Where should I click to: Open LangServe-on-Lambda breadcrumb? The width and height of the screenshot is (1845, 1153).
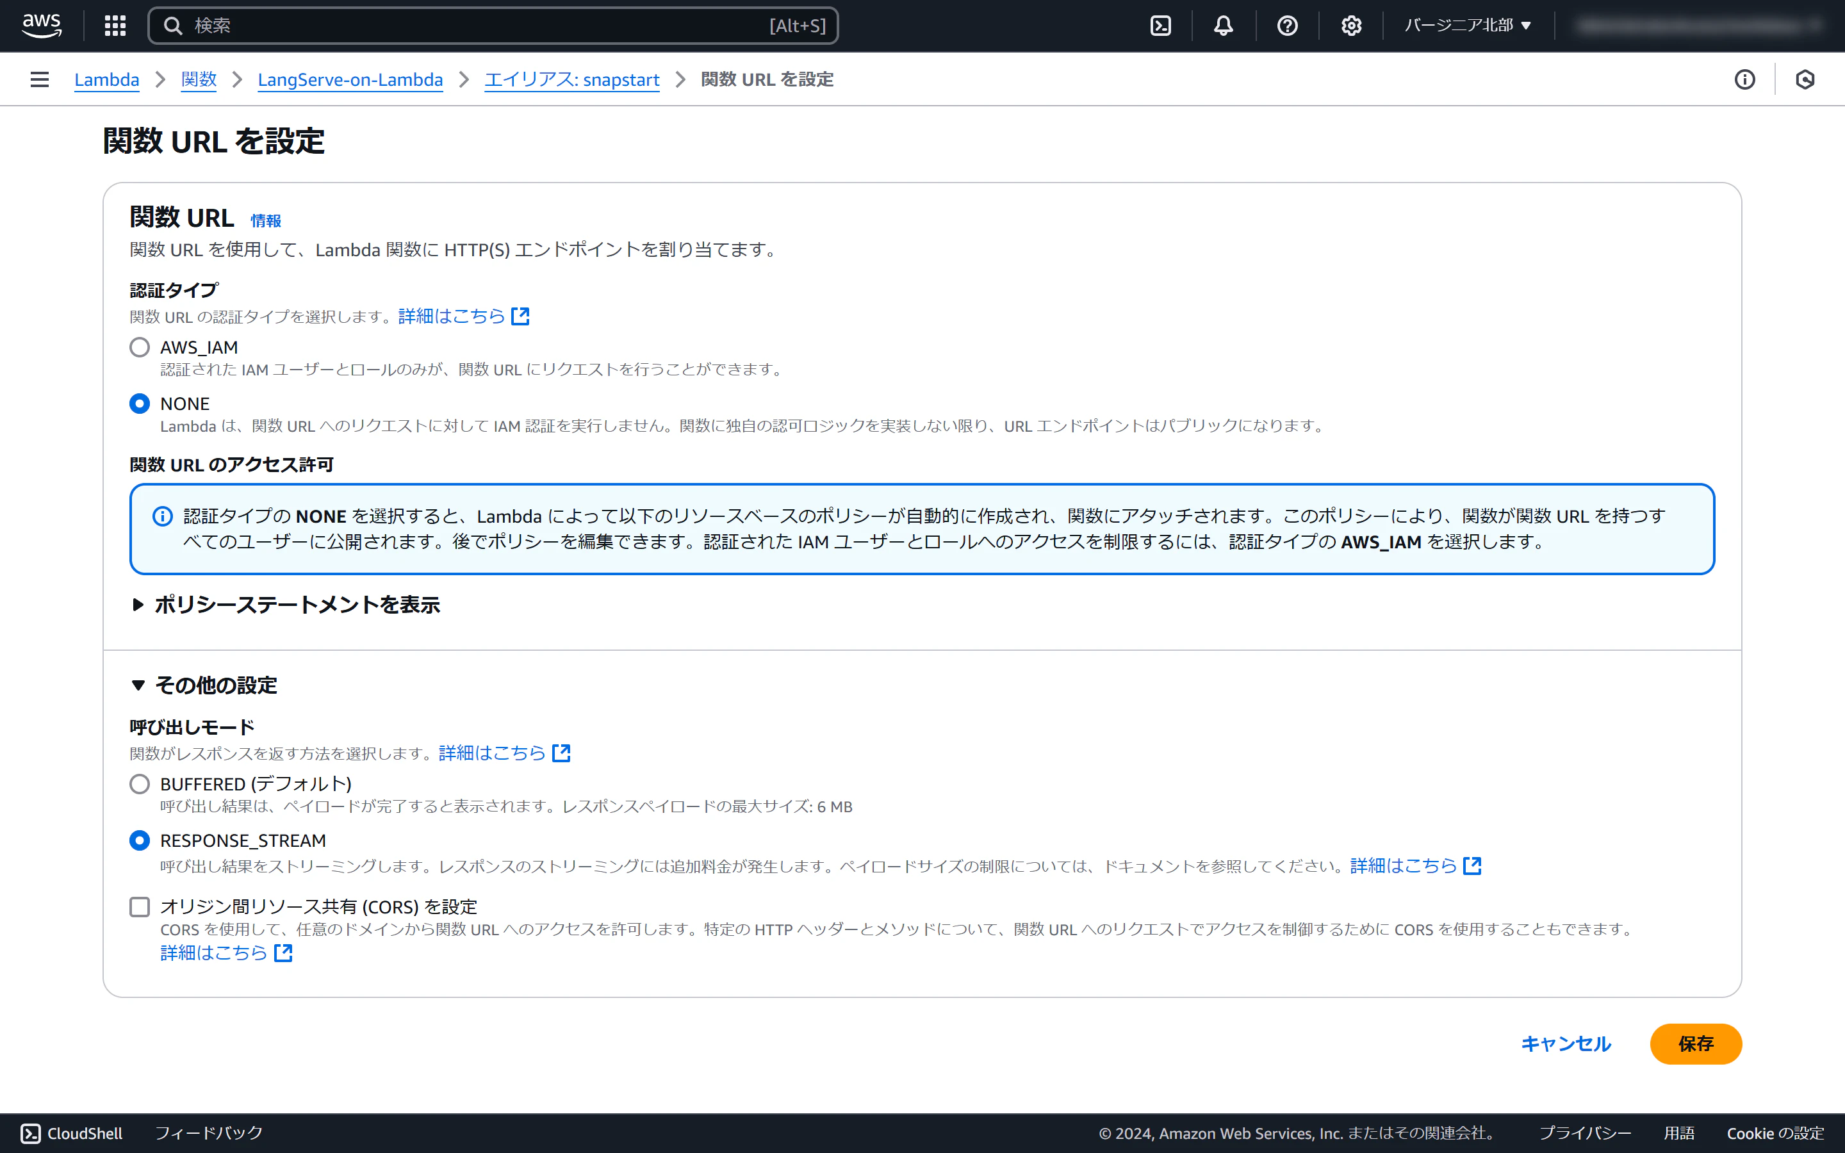pyautogui.click(x=350, y=79)
